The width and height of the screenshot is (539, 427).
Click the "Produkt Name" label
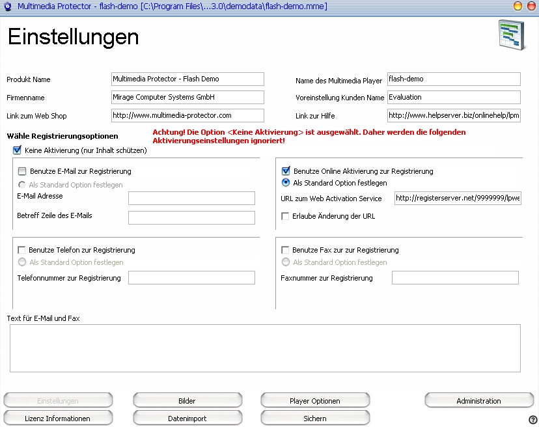pos(29,79)
